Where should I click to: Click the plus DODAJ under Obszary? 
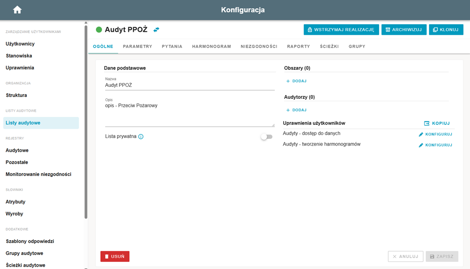(296, 81)
